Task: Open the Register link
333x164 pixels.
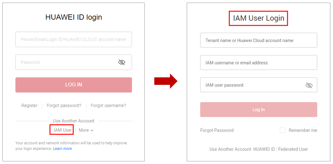Action: (29, 106)
